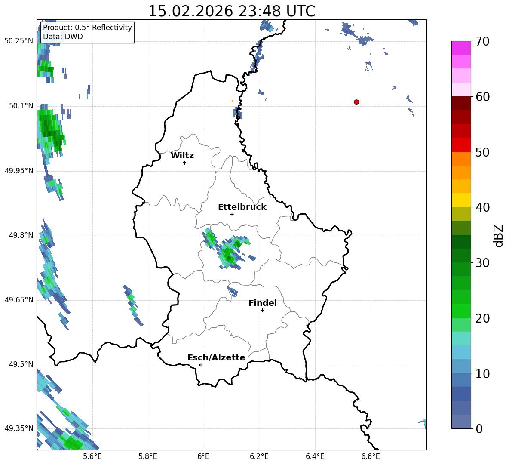509x465 pixels.
Task: Click the Ettelbruck station cross marker
Action: [232, 214]
